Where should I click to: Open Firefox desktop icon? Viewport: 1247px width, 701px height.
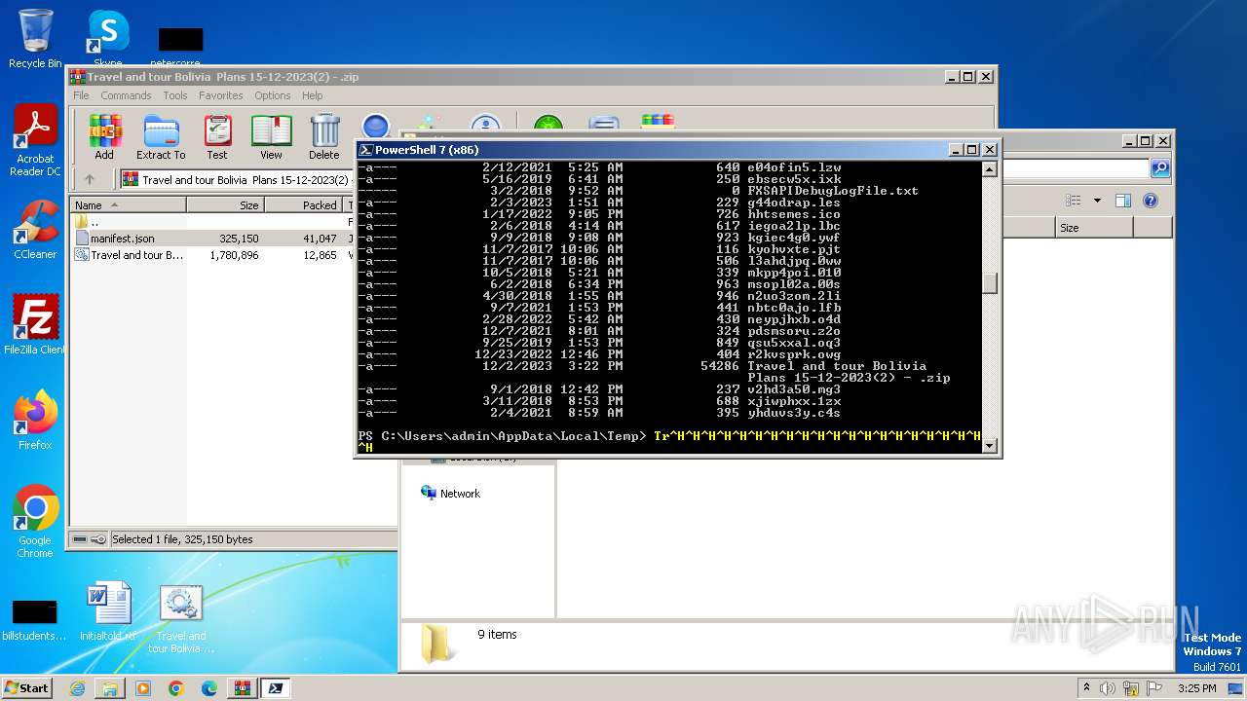click(35, 420)
